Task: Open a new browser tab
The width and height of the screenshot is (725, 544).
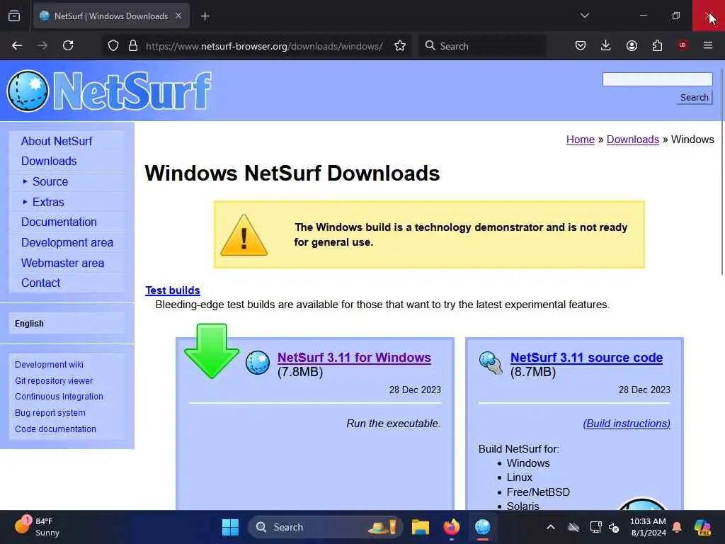Action: tap(205, 16)
